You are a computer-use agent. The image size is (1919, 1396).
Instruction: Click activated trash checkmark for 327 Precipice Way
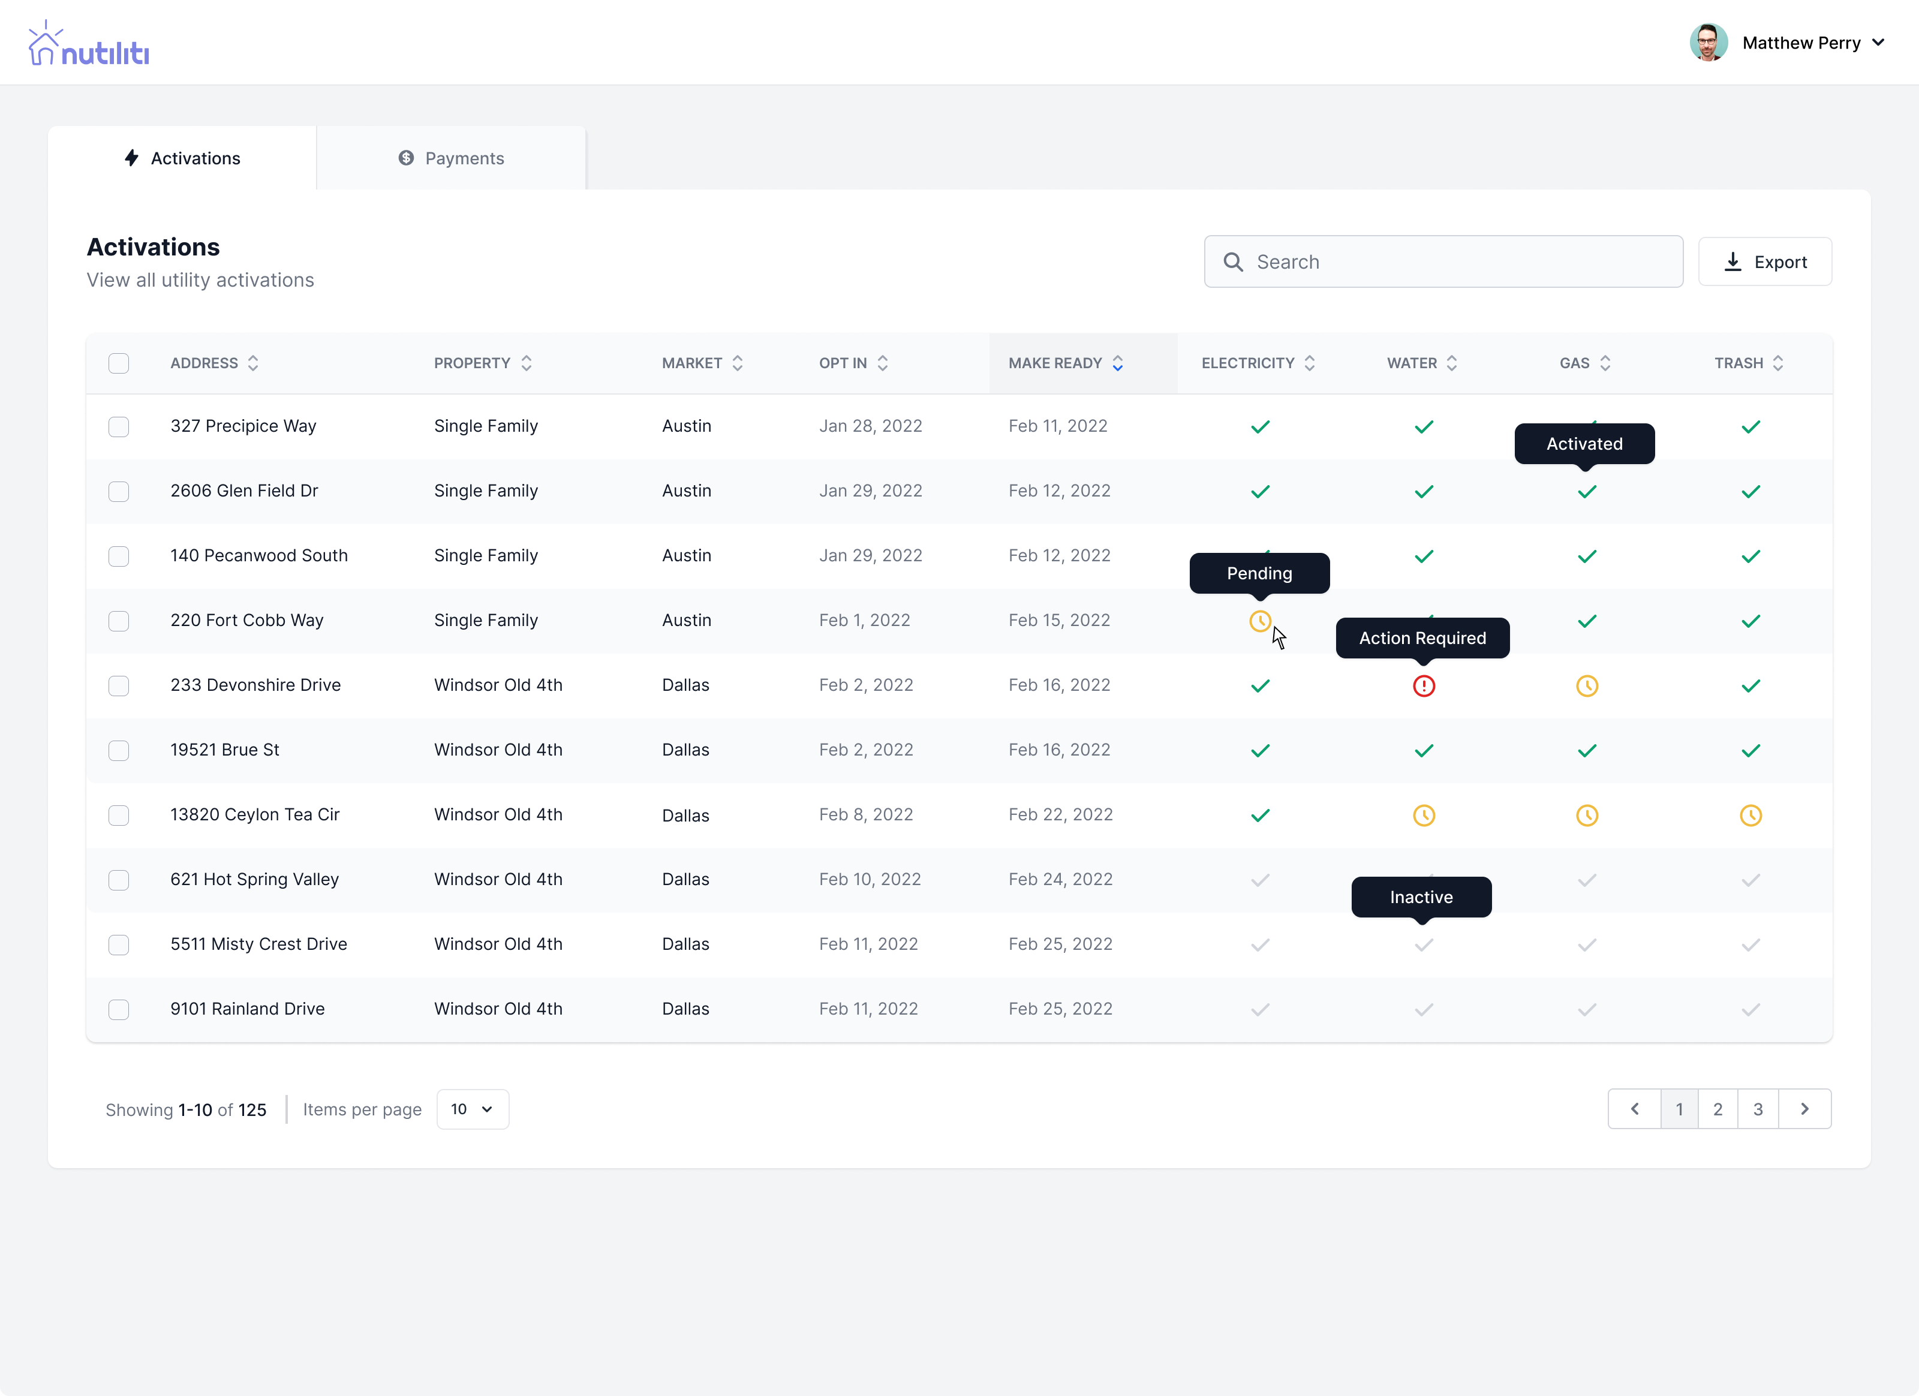[1750, 426]
